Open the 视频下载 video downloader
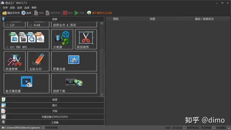231x130 pixels. (74, 83)
